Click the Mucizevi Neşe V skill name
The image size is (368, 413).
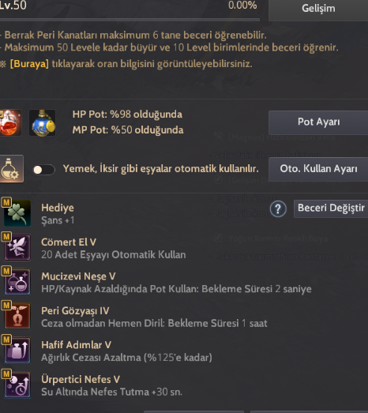78,276
